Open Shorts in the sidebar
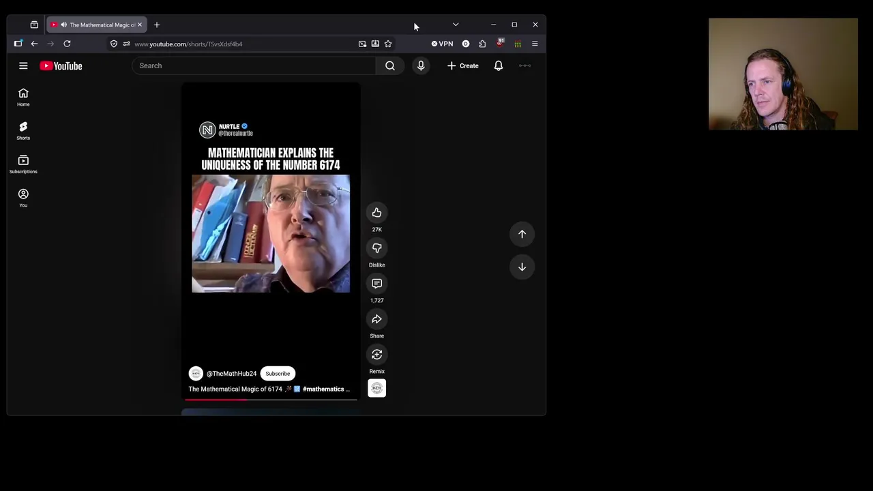 tap(23, 130)
